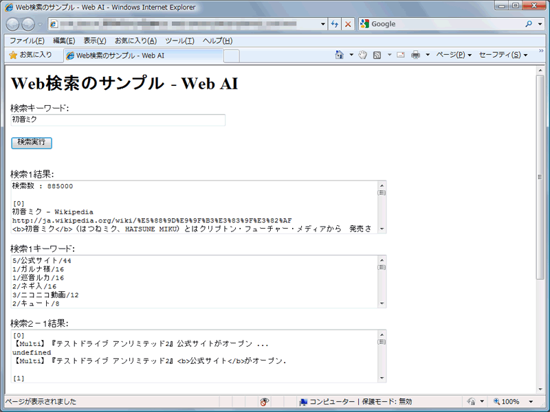Click the IE page icon in address bar
The width and height of the screenshot is (550, 412).
pos(54,24)
